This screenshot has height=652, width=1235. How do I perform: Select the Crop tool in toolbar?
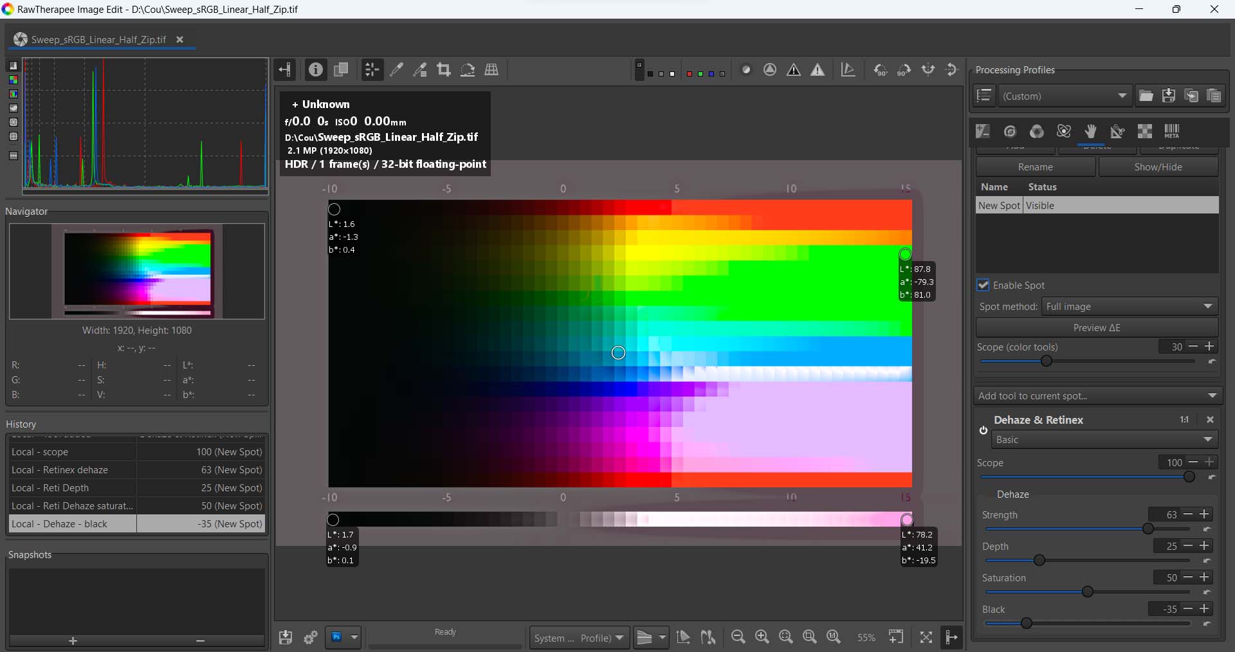(444, 70)
